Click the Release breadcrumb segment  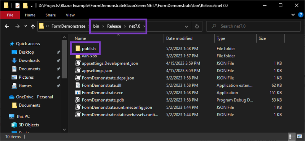(x=114, y=26)
